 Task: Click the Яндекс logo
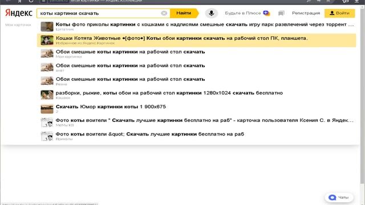pyautogui.click(x=19, y=13)
